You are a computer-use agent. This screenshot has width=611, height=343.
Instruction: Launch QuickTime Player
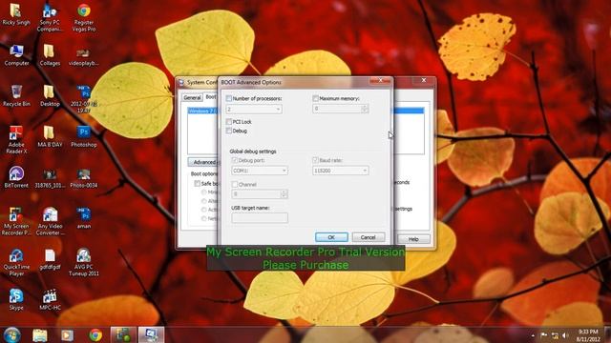pyautogui.click(x=16, y=263)
